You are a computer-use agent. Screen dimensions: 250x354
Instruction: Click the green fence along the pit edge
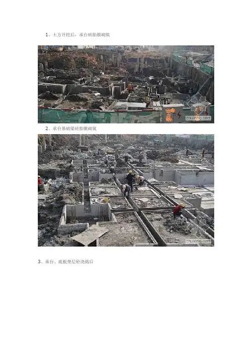(192, 63)
